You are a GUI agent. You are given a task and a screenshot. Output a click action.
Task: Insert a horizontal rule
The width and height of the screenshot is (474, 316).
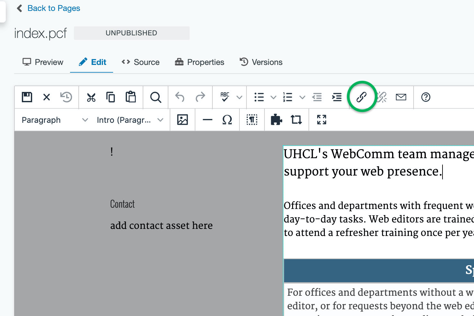208,120
